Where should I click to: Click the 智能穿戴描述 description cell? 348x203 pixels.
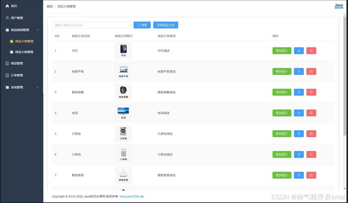click(x=166, y=92)
